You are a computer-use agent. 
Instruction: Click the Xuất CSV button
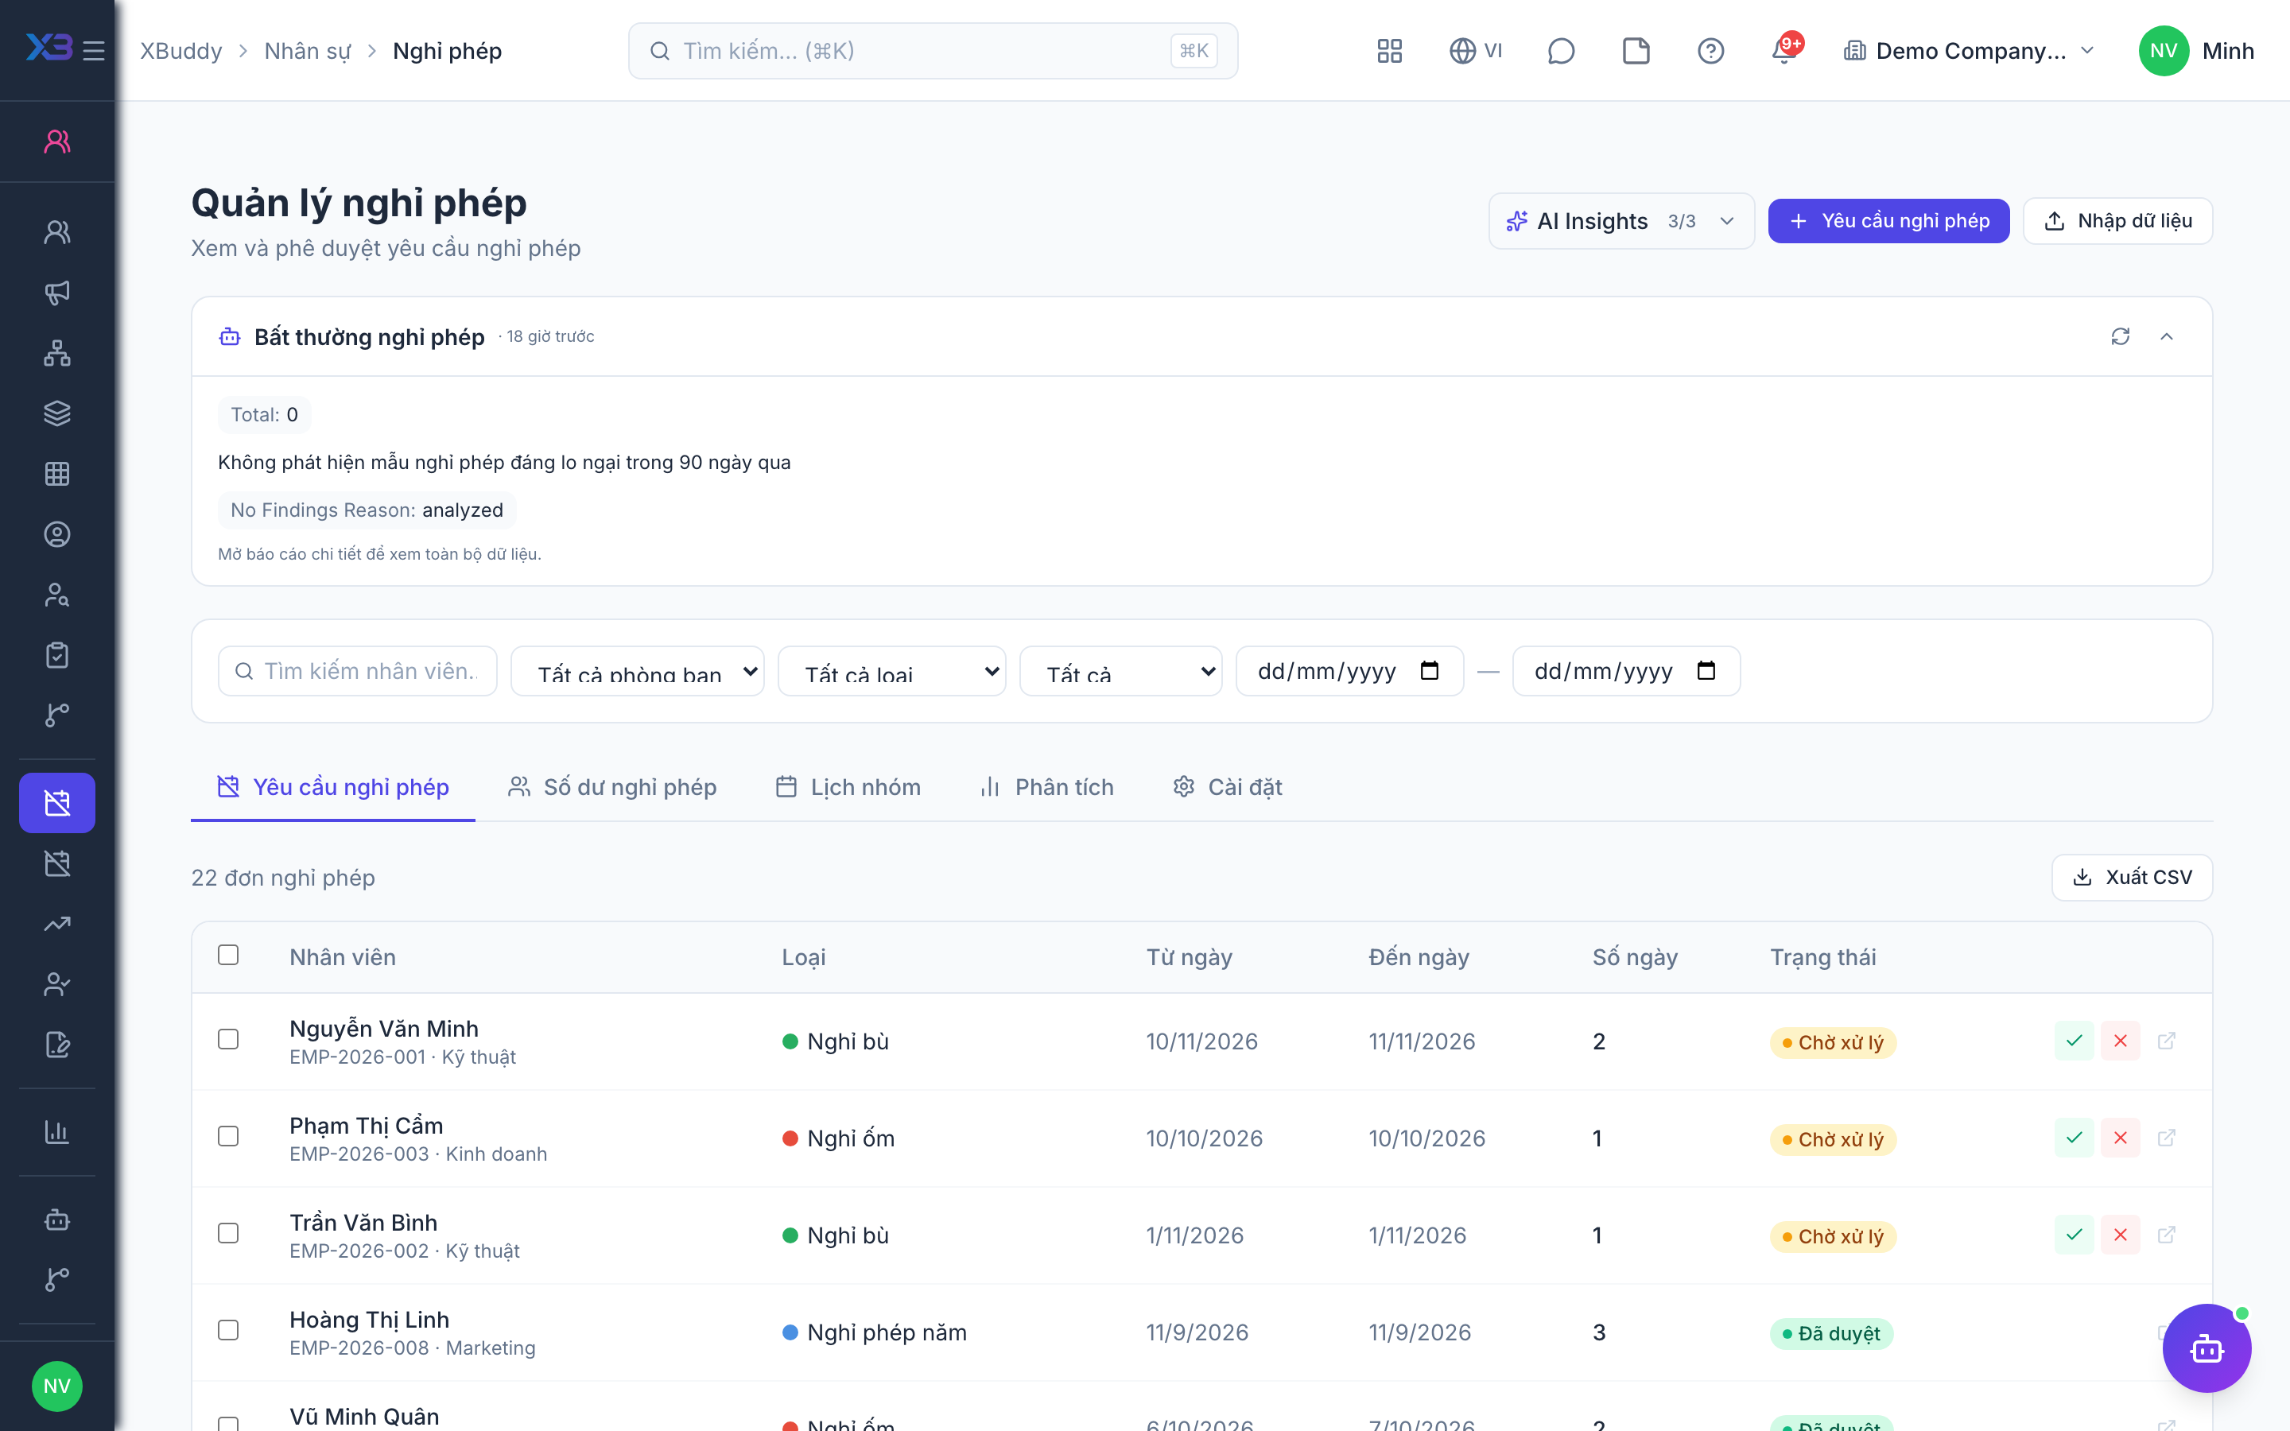click(2132, 878)
